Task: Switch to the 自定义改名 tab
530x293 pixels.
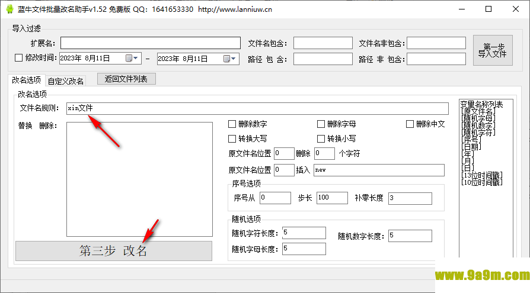Action: (x=66, y=81)
